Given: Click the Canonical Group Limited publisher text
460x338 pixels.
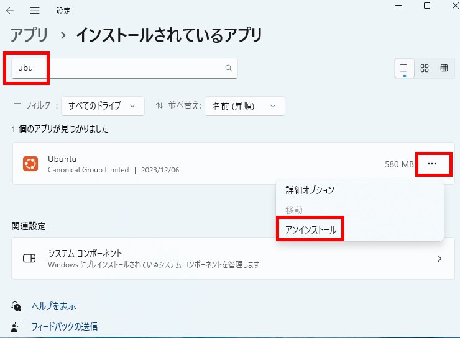Looking at the screenshot, I should pyautogui.click(x=88, y=170).
